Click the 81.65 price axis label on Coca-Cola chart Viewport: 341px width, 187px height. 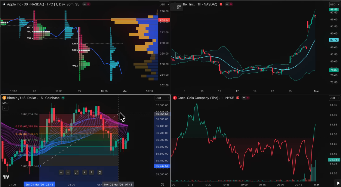(x=333, y=105)
